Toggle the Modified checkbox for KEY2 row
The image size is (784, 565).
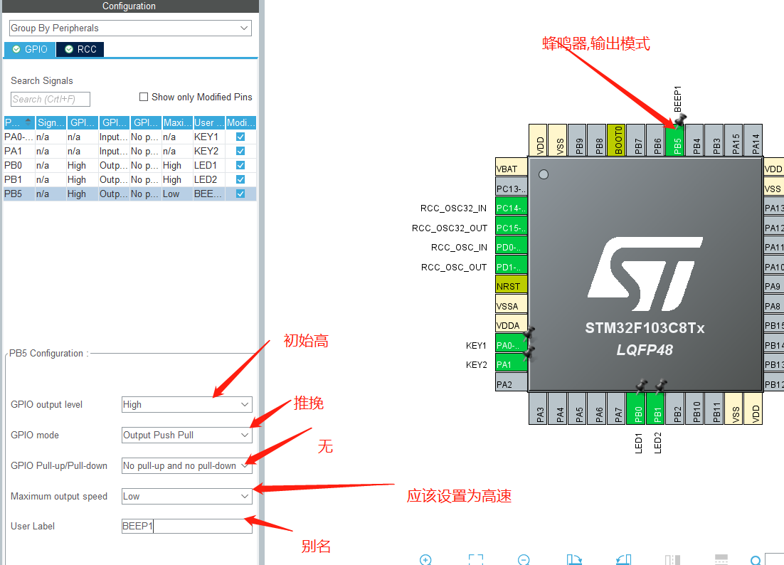tap(240, 151)
